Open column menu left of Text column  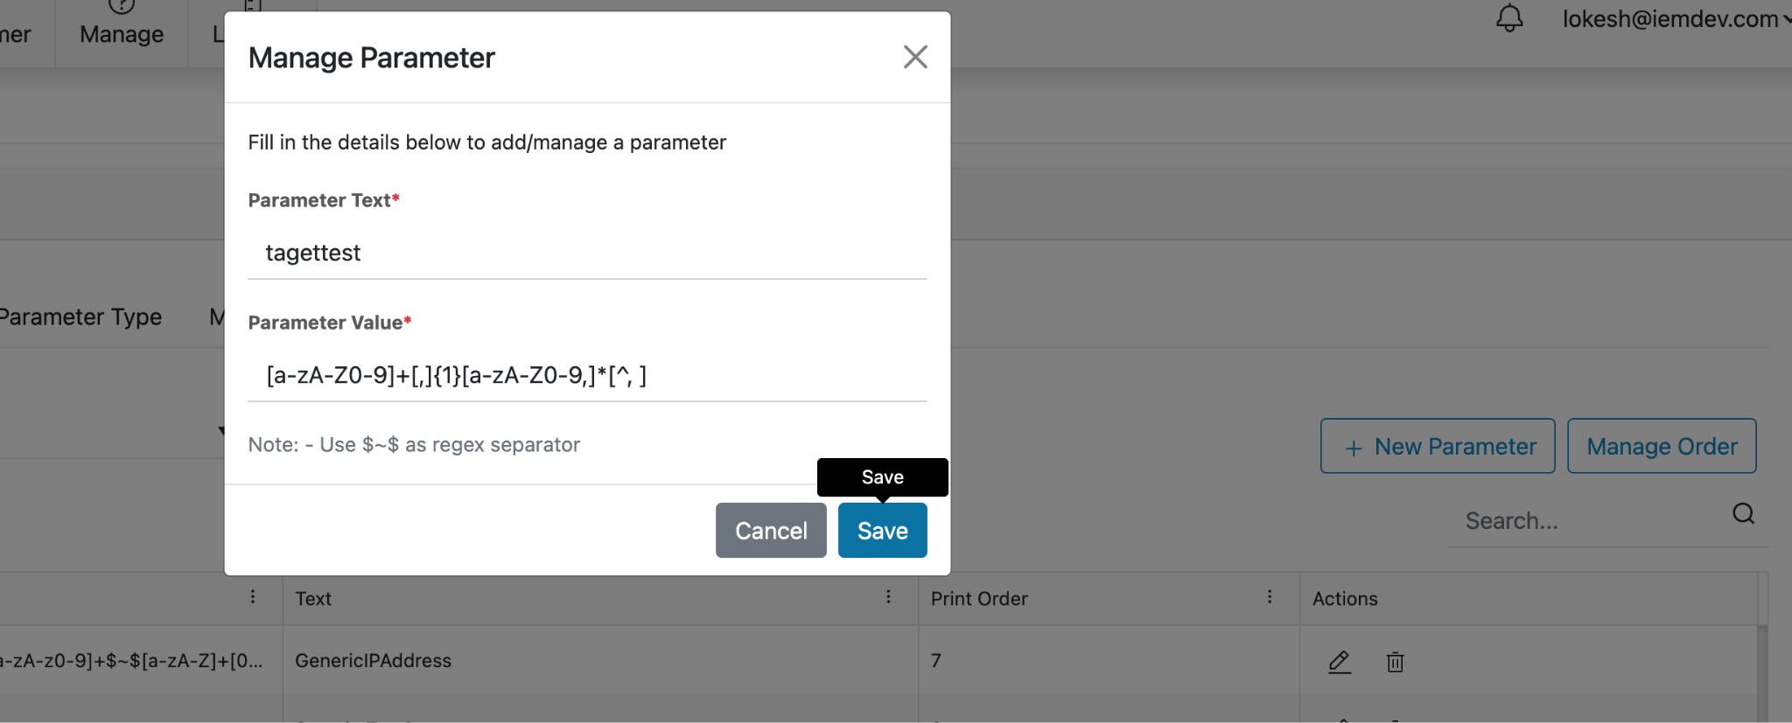click(x=253, y=597)
